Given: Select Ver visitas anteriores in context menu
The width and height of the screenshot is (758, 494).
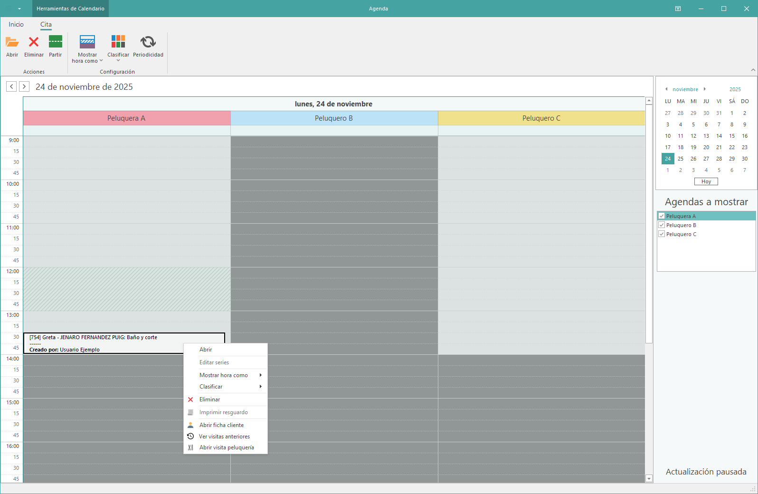Looking at the screenshot, I should tap(224, 437).
